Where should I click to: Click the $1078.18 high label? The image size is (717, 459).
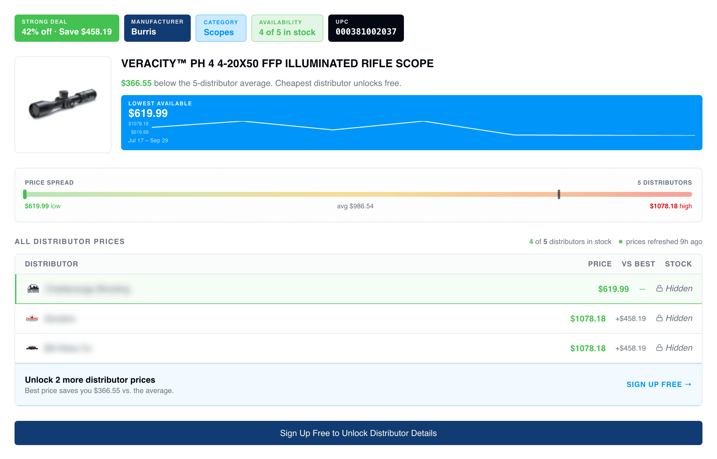671,206
